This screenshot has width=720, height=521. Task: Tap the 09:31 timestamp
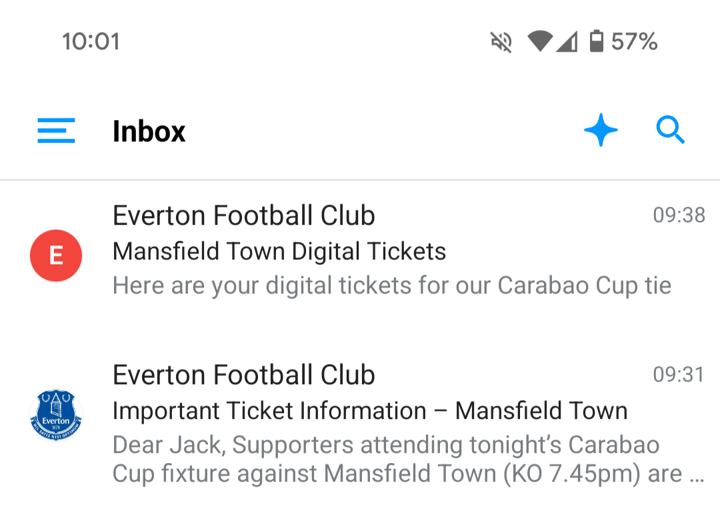pyautogui.click(x=679, y=375)
